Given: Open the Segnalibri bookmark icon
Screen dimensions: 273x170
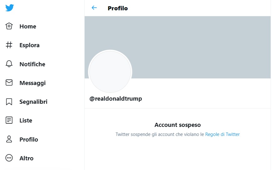Looking at the screenshot, I should 9,102.
